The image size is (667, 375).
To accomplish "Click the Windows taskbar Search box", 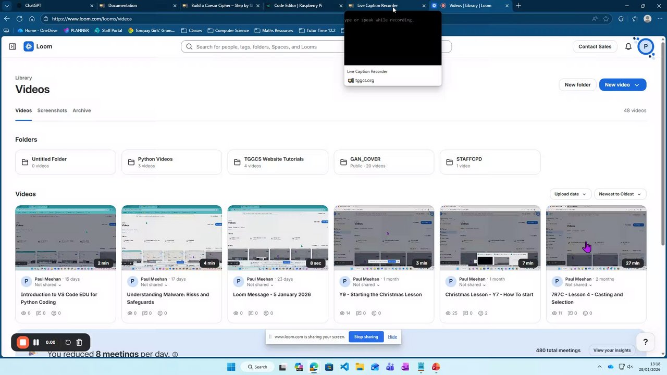I will click(258, 367).
